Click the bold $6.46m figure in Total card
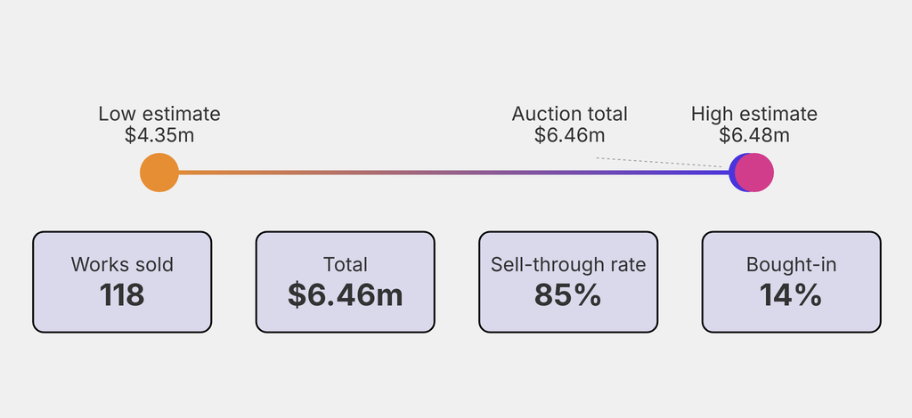The height and width of the screenshot is (418, 912). pyautogui.click(x=346, y=295)
